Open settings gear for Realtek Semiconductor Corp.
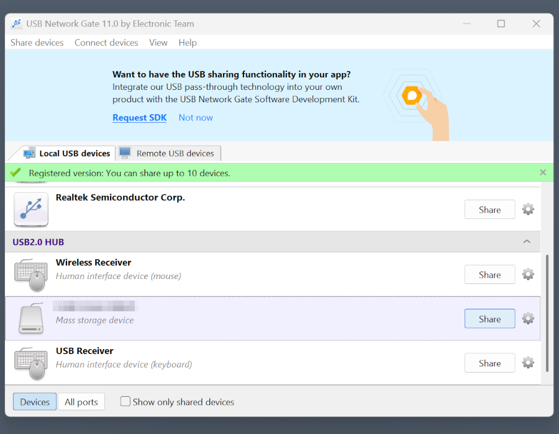This screenshot has width=559, height=434. [x=528, y=209]
